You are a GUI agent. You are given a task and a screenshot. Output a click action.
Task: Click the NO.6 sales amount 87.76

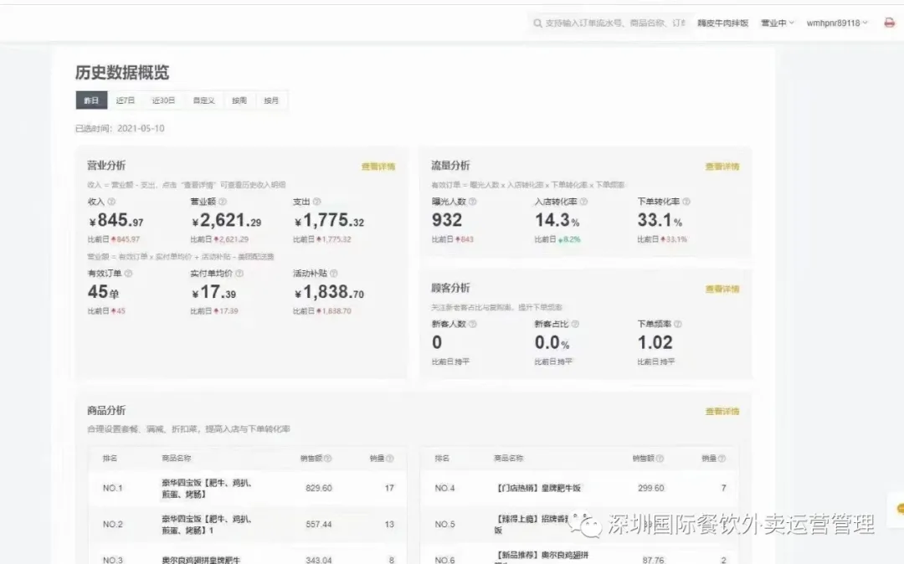653,560
